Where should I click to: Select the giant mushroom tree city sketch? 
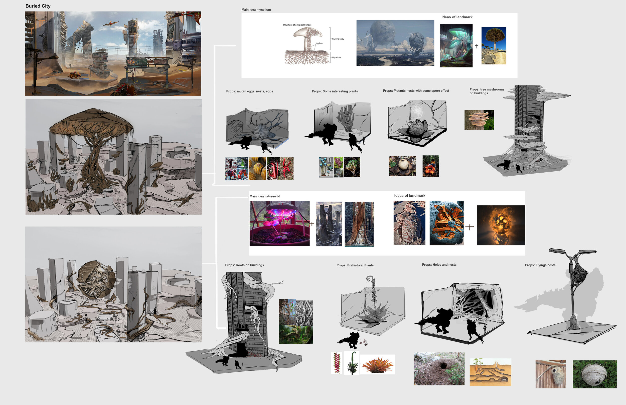pyautogui.click(x=113, y=157)
